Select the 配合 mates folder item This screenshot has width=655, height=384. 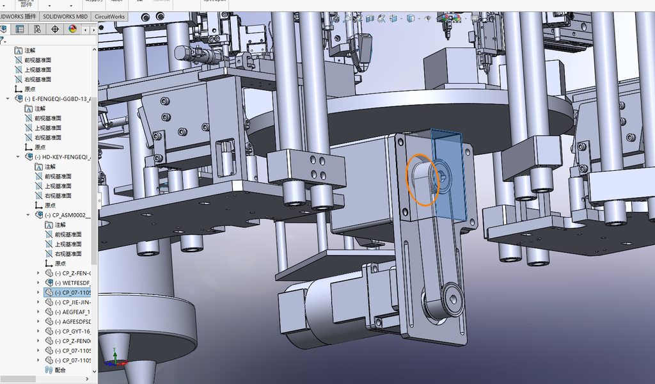[x=60, y=370]
